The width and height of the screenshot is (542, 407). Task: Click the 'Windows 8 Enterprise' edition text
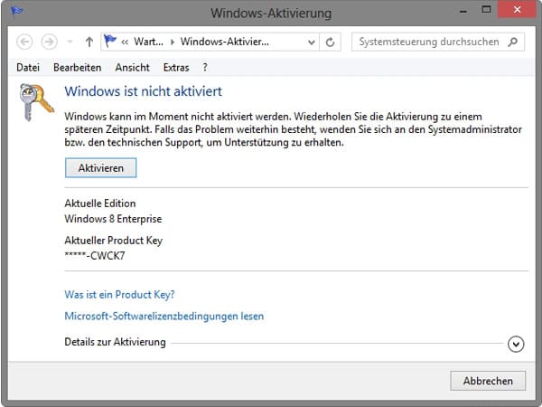click(x=114, y=219)
